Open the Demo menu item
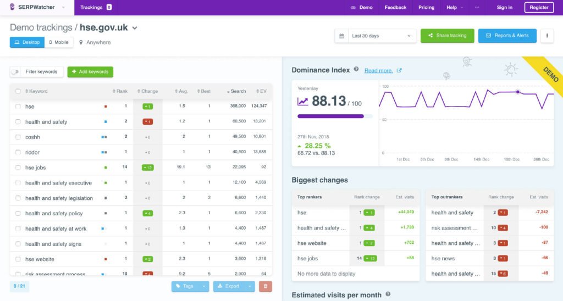The image size is (563, 301). click(x=362, y=7)
